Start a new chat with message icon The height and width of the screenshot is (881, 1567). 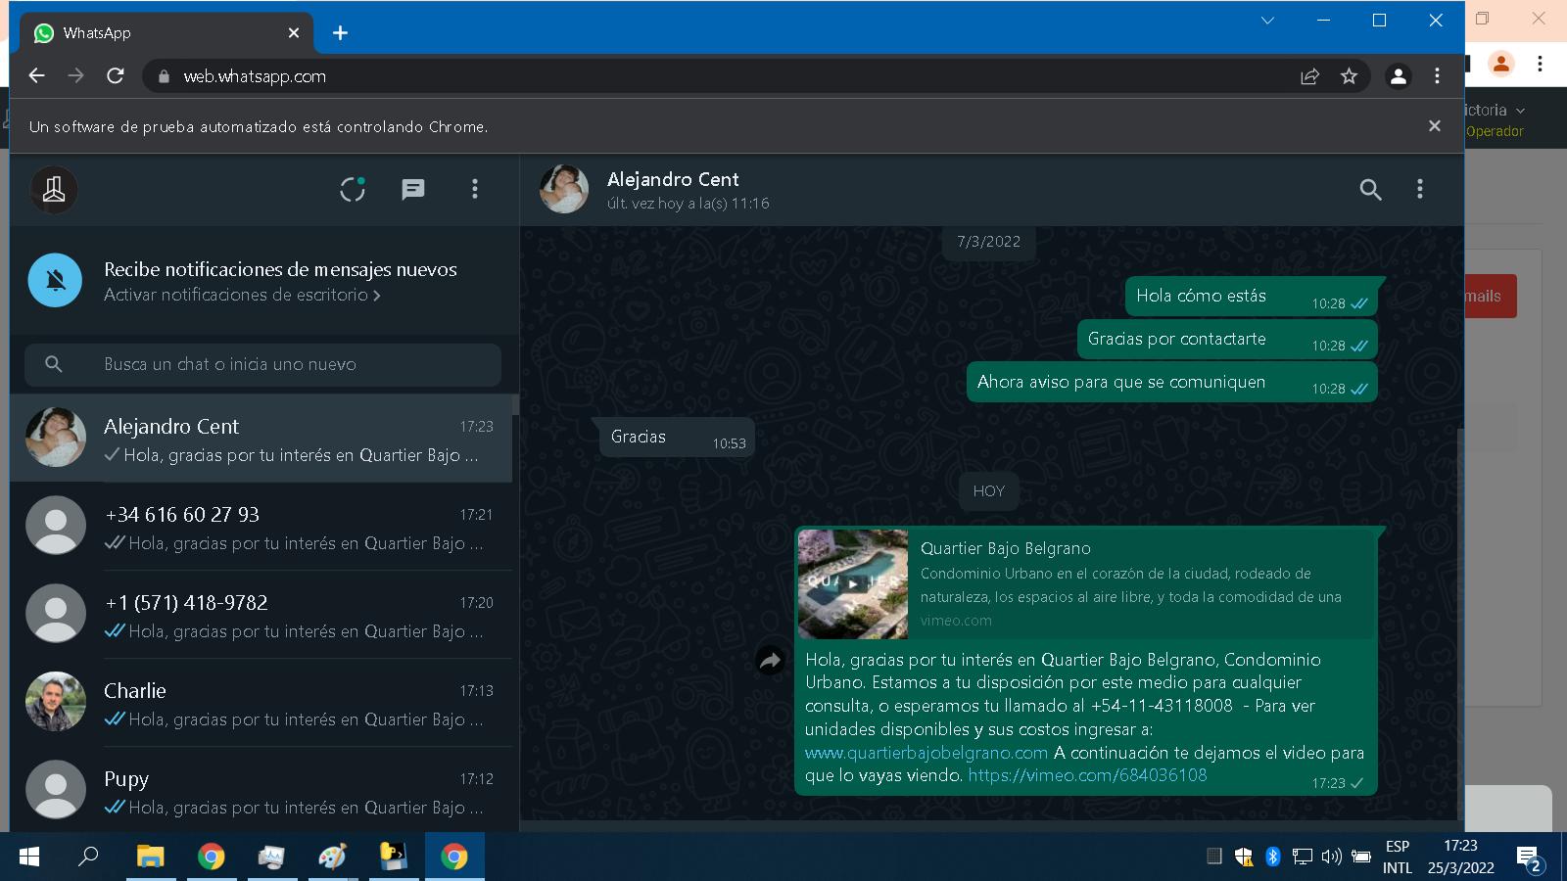tap(413, 189)
